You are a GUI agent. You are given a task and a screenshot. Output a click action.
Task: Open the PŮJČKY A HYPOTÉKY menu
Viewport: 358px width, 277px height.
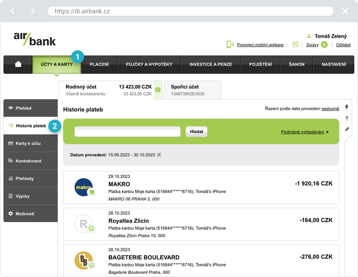149,64
